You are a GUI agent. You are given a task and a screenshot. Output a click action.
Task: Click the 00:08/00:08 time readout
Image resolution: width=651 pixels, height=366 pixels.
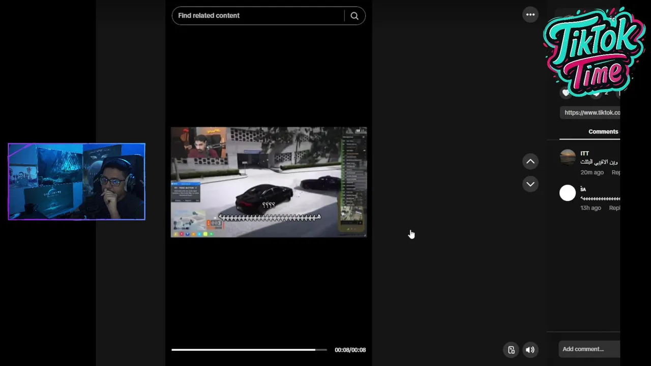tap(350, 350)
